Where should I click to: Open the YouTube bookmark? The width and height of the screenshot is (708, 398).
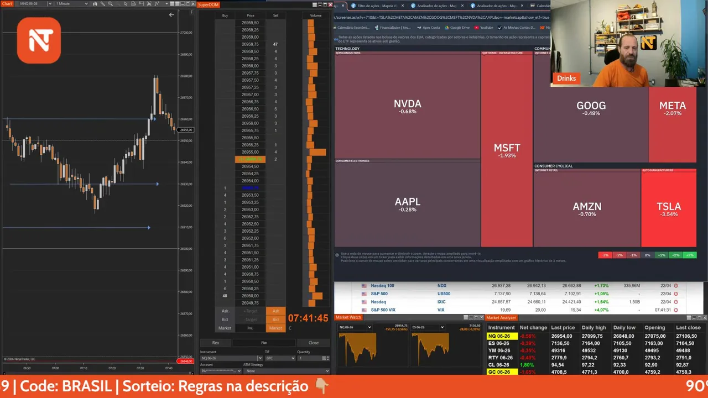[x=483, y=27]
